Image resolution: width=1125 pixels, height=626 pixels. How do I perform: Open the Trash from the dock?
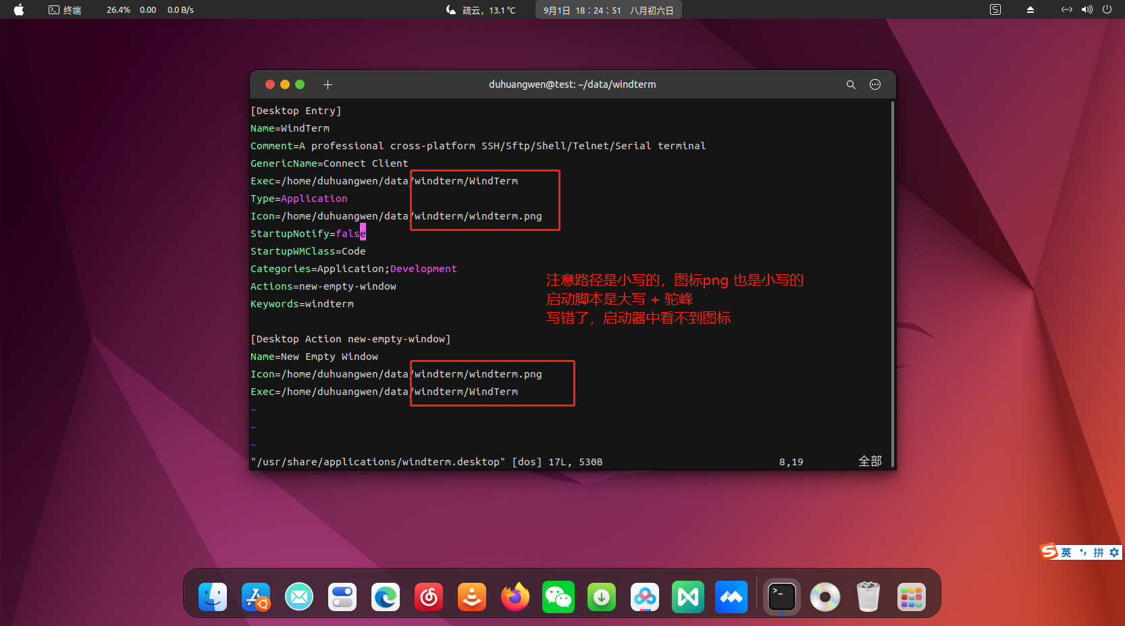[868, 597]
